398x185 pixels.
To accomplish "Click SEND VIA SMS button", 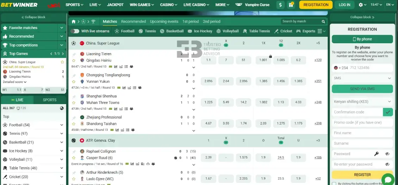I will (x=362, y=89).
